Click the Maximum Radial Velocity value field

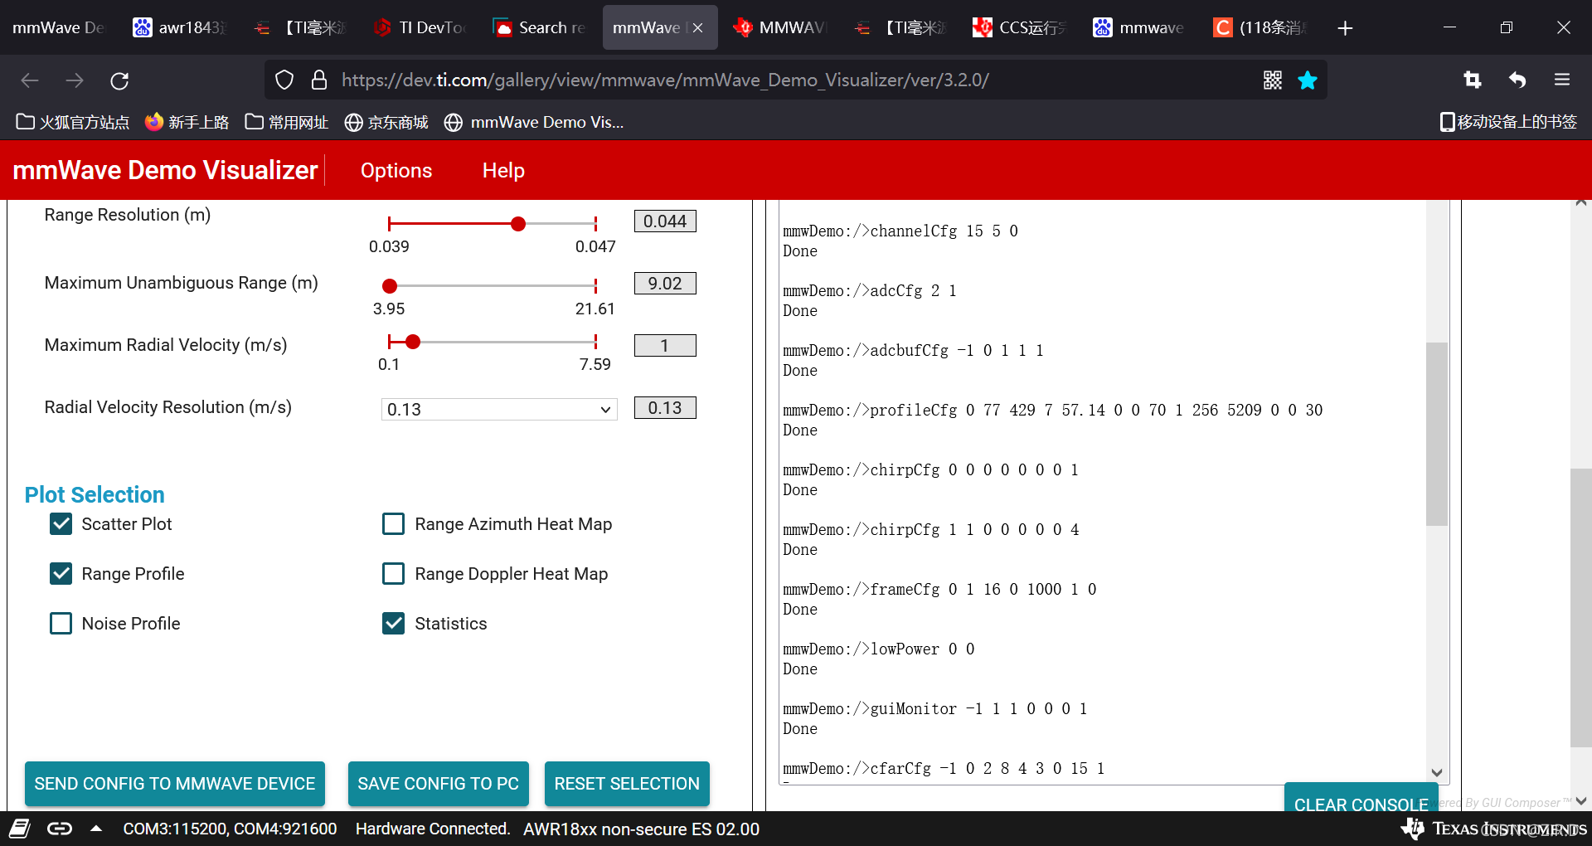pos(665,346)
